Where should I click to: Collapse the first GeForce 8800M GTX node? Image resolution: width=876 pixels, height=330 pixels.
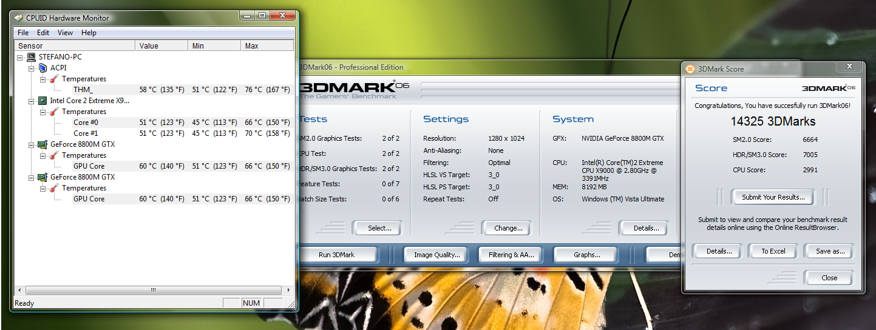(32, 144)
